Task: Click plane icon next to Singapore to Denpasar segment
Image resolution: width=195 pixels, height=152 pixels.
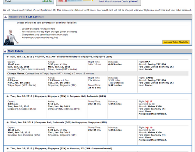Action: point(7,96)
